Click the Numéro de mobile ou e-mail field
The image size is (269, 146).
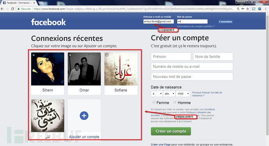(x=192, y=67)
